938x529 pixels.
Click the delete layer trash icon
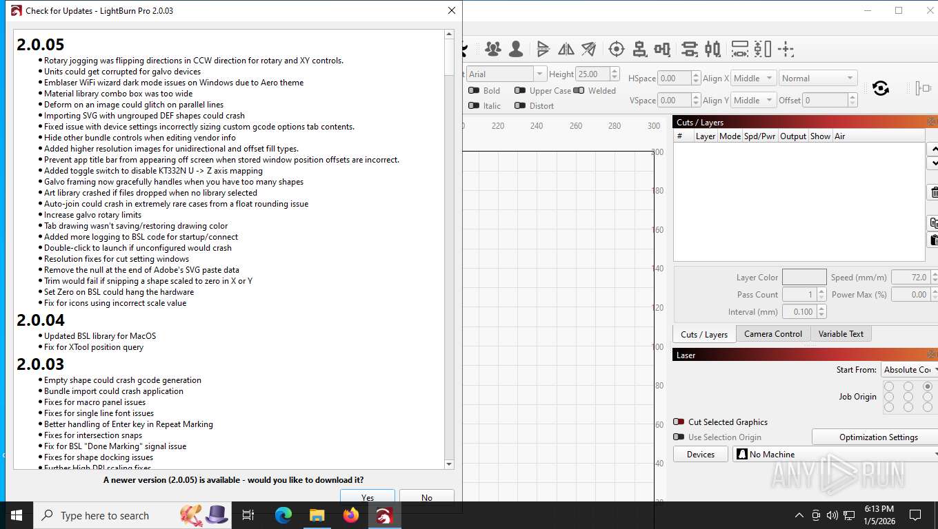pyautogui.click(x=933, y=193)
